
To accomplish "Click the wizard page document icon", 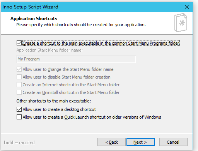I will coord(181,23).
